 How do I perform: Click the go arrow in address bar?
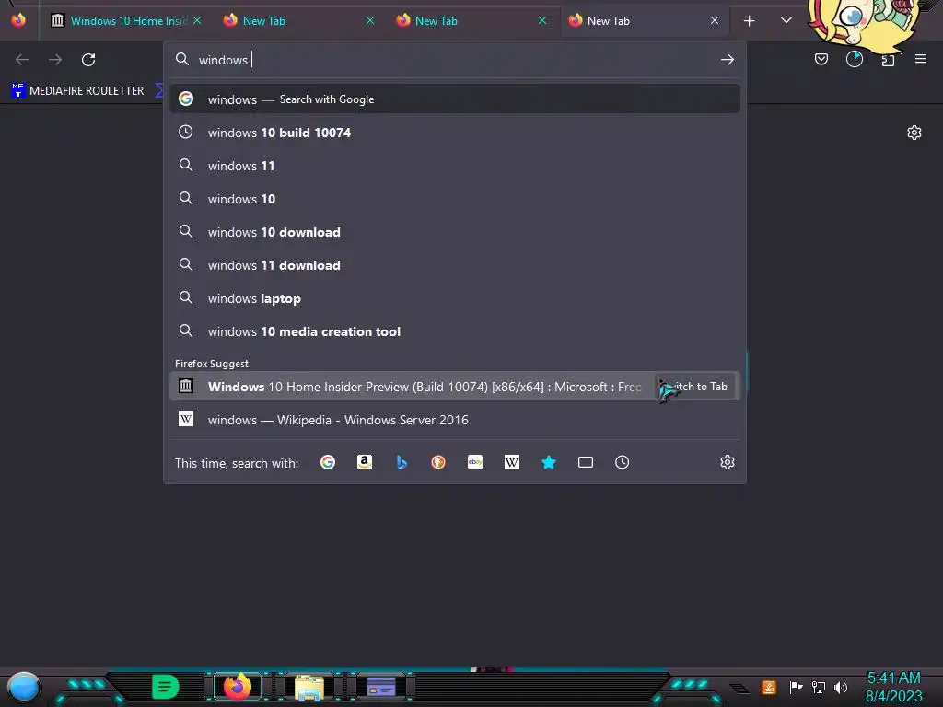tap(728, 60)
